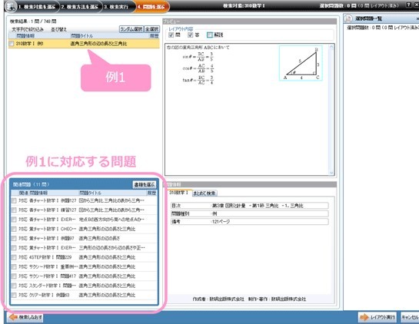The width and height of the screenshot is (419, 324).
Task: Click the レイアウト実行 button
Action: [377, 317]
